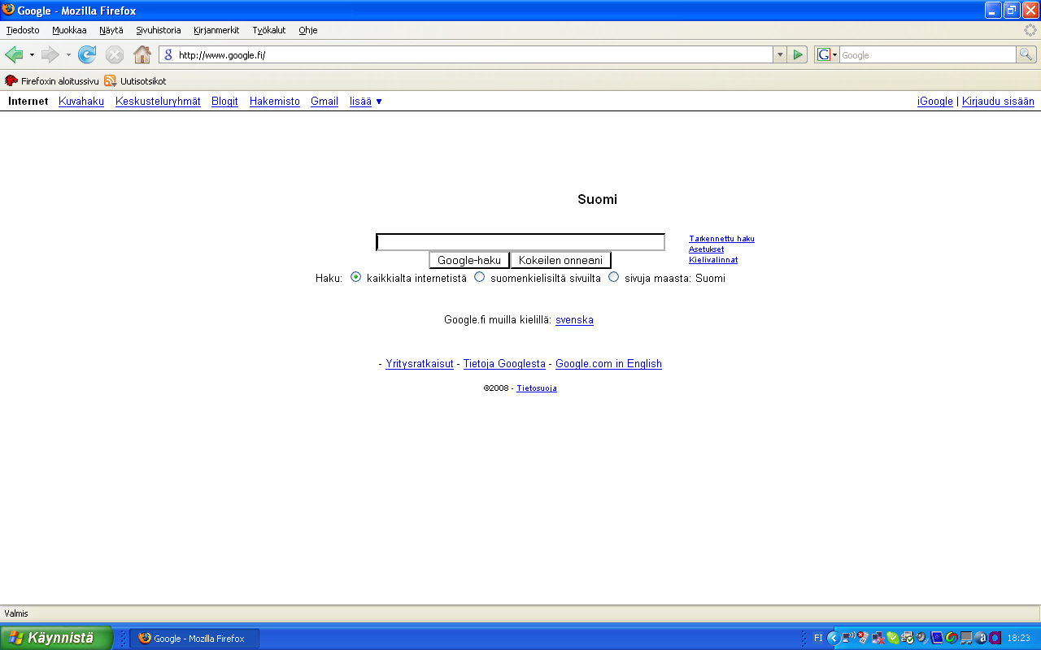Open the Hakemisto link

(x=275, y=102)
